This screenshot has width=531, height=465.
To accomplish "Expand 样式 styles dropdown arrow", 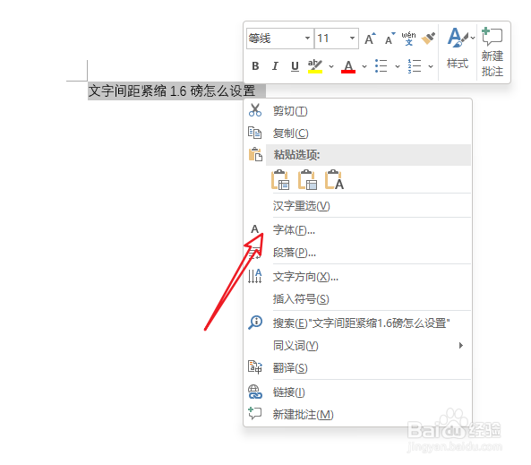I will [473, 38].
